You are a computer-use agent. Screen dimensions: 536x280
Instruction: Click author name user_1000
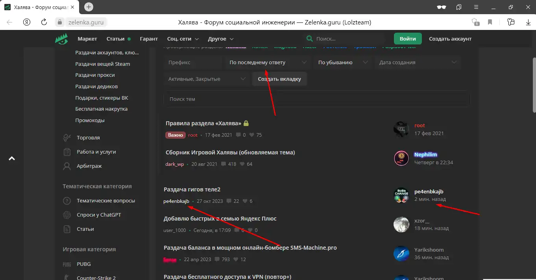(x=174, y=230)
